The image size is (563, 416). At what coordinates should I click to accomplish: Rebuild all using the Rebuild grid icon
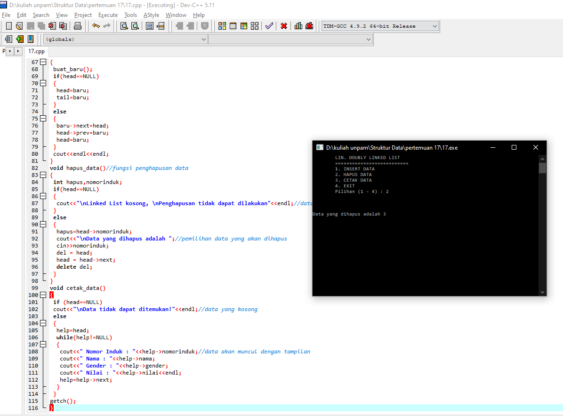255,26
